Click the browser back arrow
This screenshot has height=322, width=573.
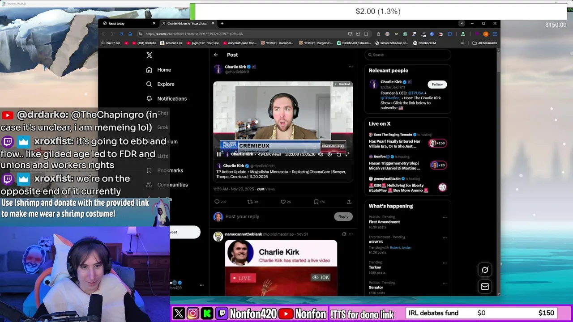pos(103,34)
